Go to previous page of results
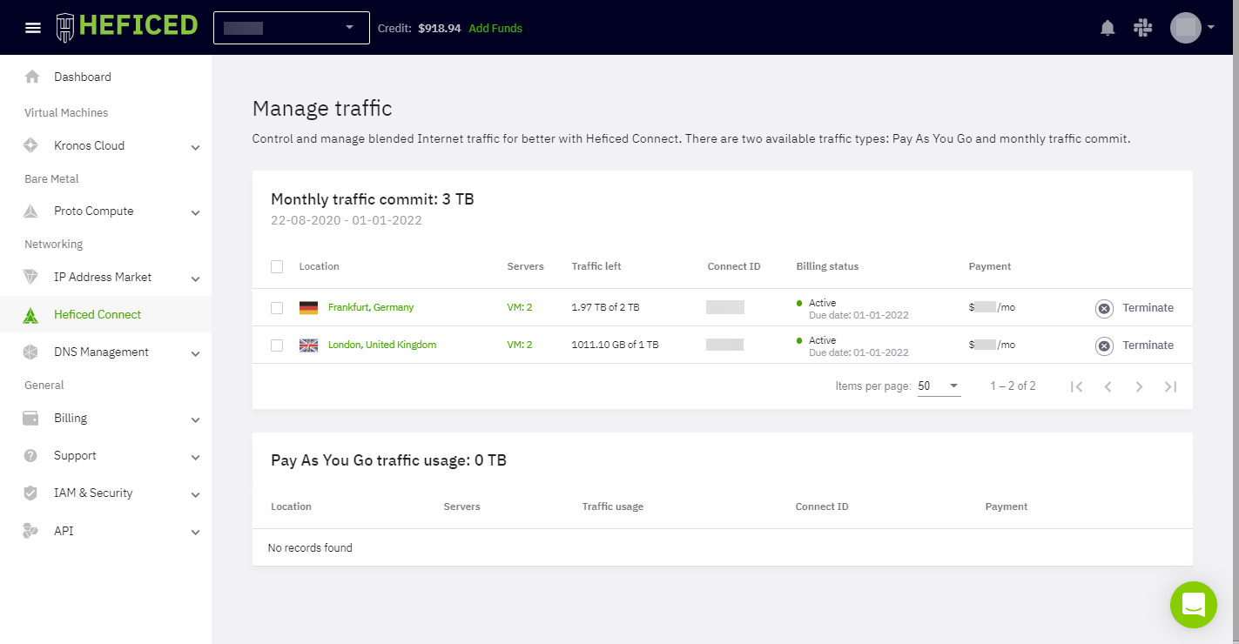Viewport: 1239px width, 644px height. (x=1108, y=386)
